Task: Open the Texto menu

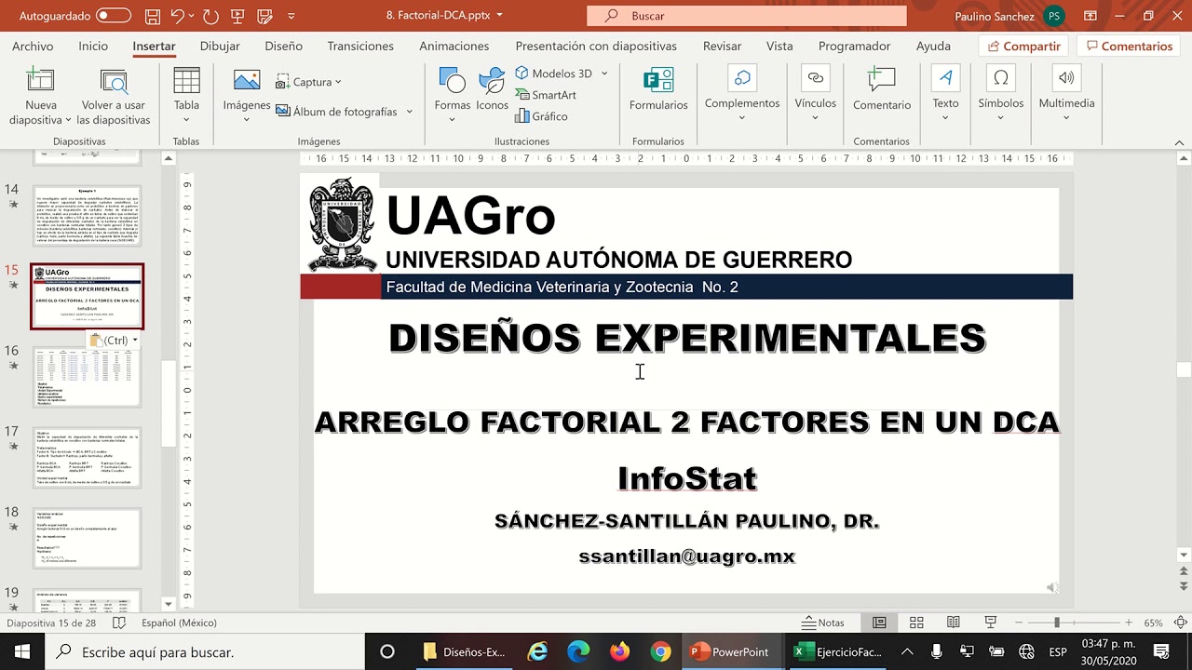Action: (946, 95)
